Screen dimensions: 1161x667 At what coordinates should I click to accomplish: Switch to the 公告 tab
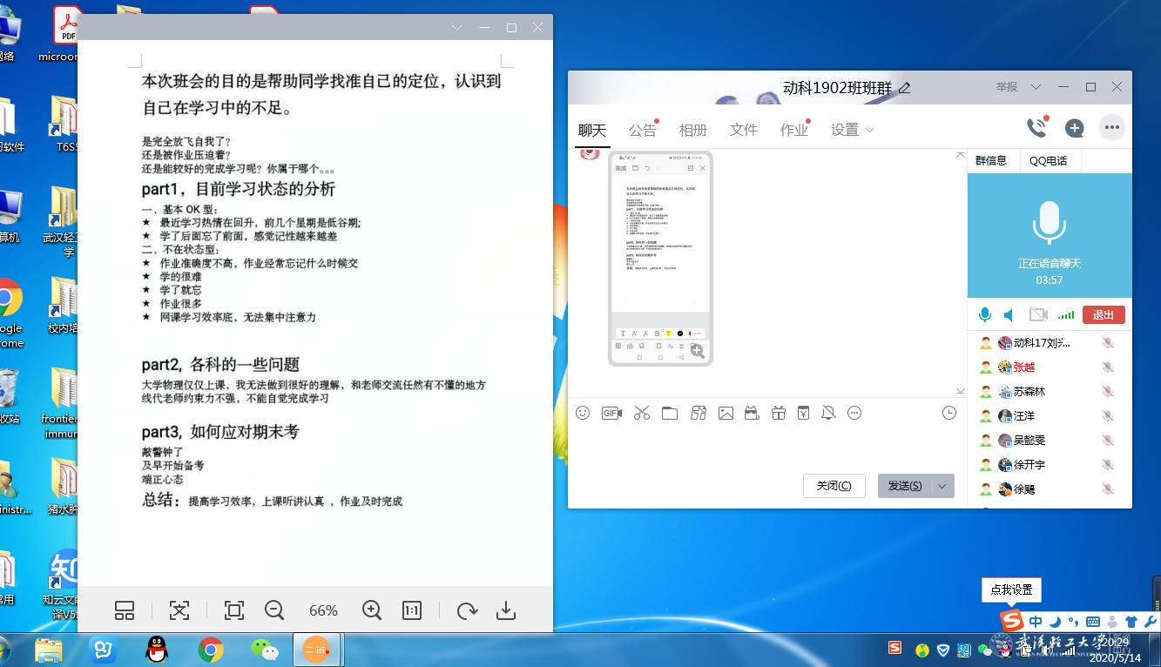pos(642,130)
